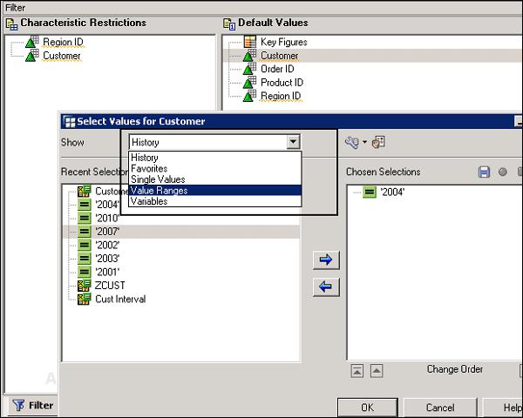Click the OK button
523x418 pixels.
367,408
